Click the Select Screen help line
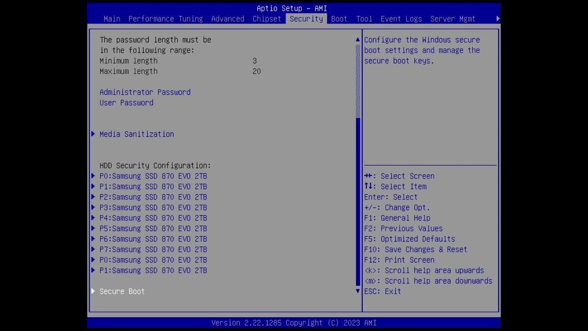This screenshot has width=588, height=331. (399, 176)
